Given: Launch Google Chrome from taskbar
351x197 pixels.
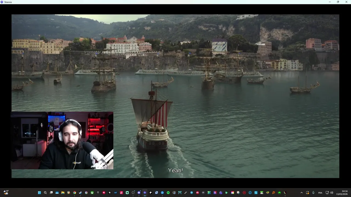Looking at the screenshot, I should click(x=75, y=193).
